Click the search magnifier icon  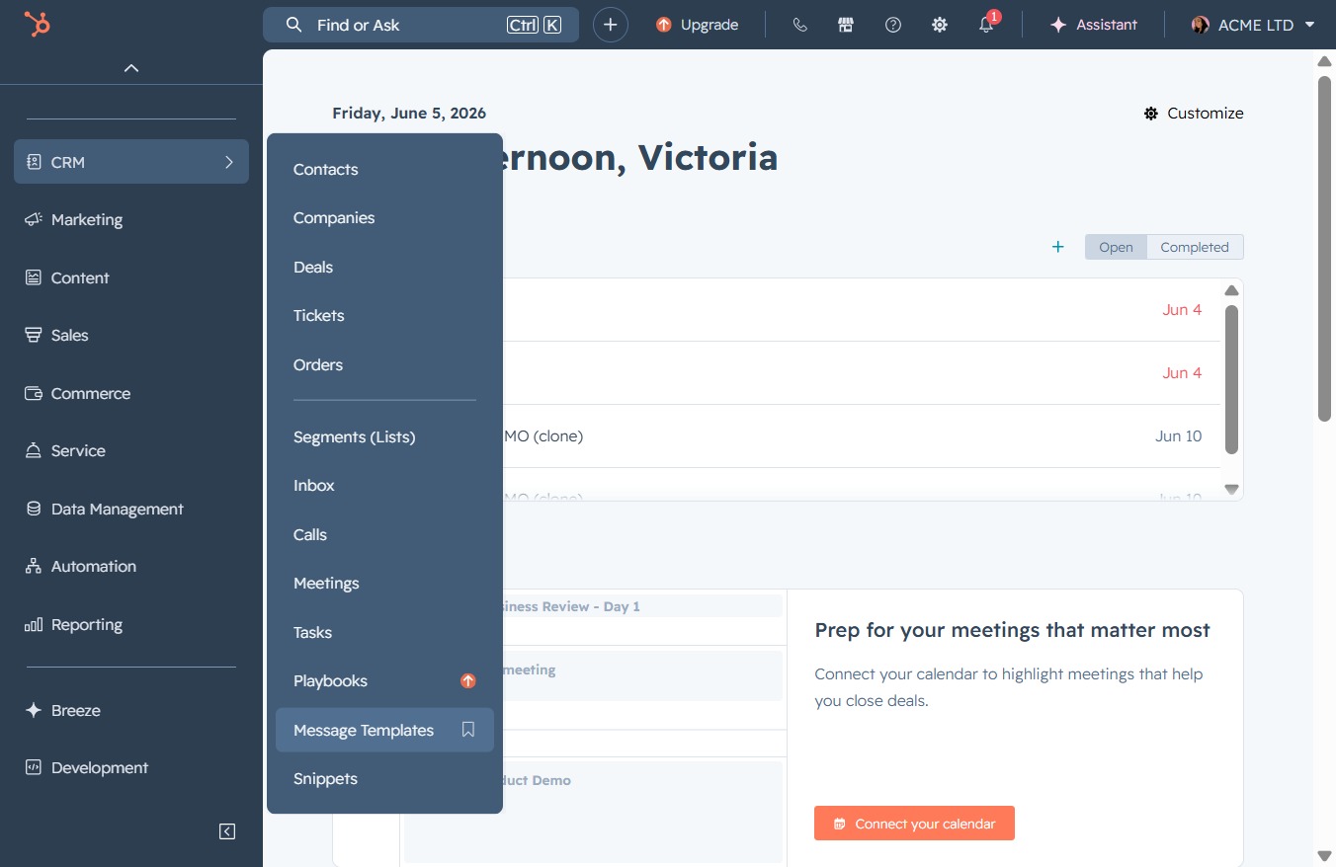[293, 25]
